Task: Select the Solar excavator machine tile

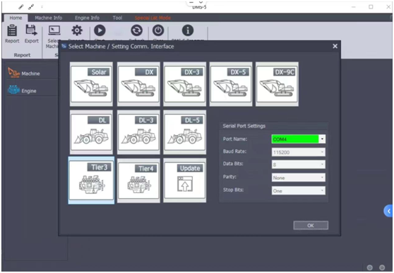Action: click(x=91, y=84)
